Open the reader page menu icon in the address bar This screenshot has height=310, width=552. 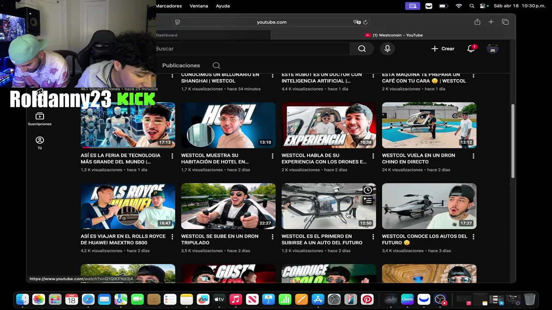177,22
